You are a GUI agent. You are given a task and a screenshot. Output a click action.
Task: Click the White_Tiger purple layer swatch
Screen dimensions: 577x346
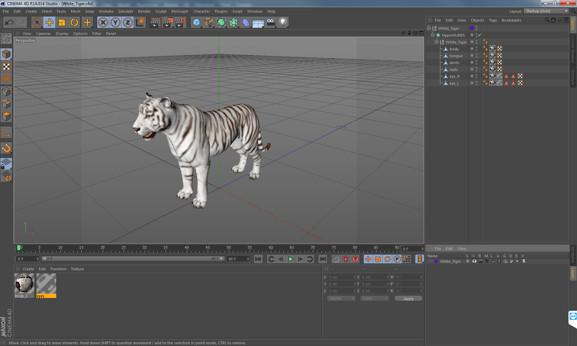pos(472,28)
